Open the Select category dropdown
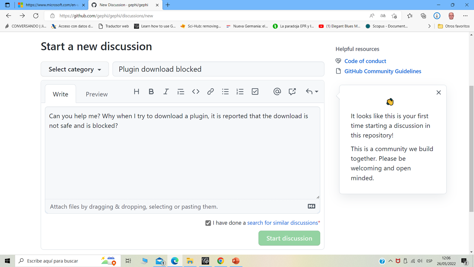Screen dimensions: 474x267 coord(74,69)
